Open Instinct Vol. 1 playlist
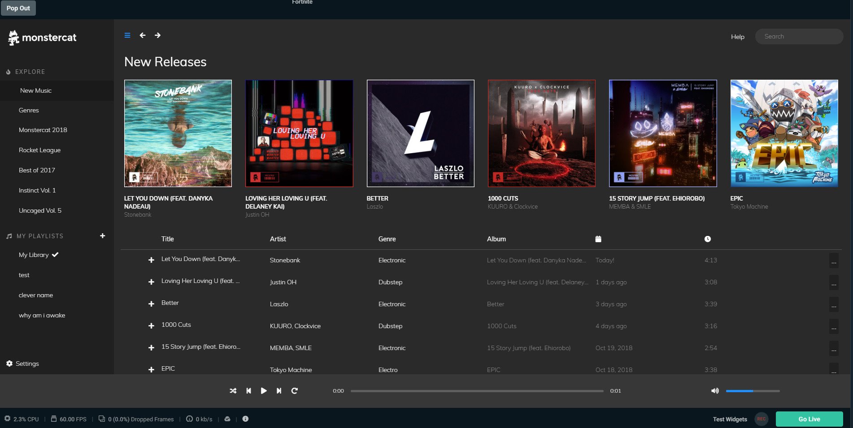853x428 pixels. [37, 190]
